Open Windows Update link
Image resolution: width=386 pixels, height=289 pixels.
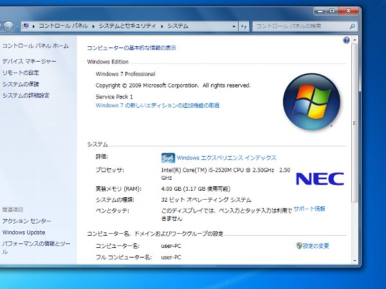(x=24, y=232)
